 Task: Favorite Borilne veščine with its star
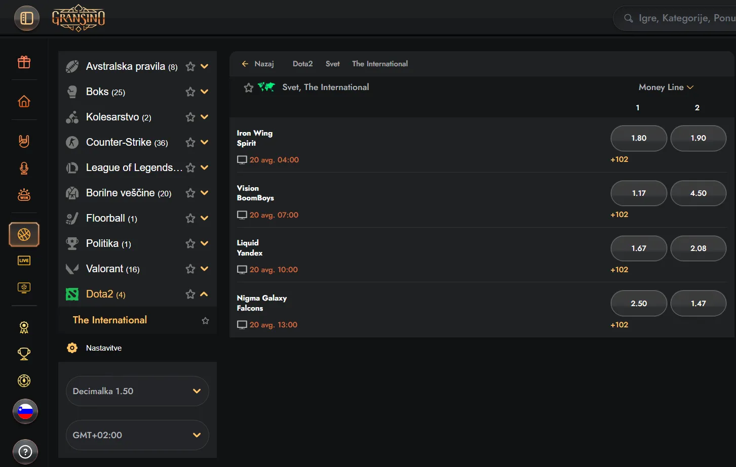click(190, 193)
